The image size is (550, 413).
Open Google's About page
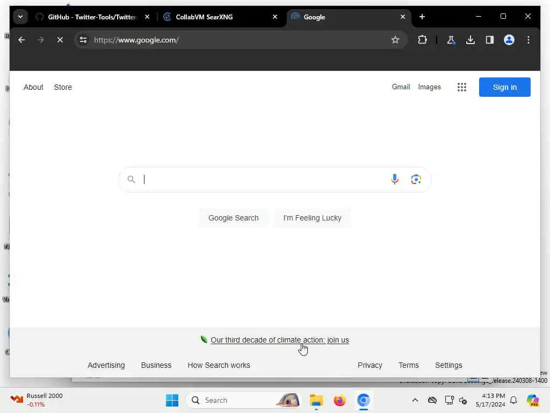(x=33, y=87)
